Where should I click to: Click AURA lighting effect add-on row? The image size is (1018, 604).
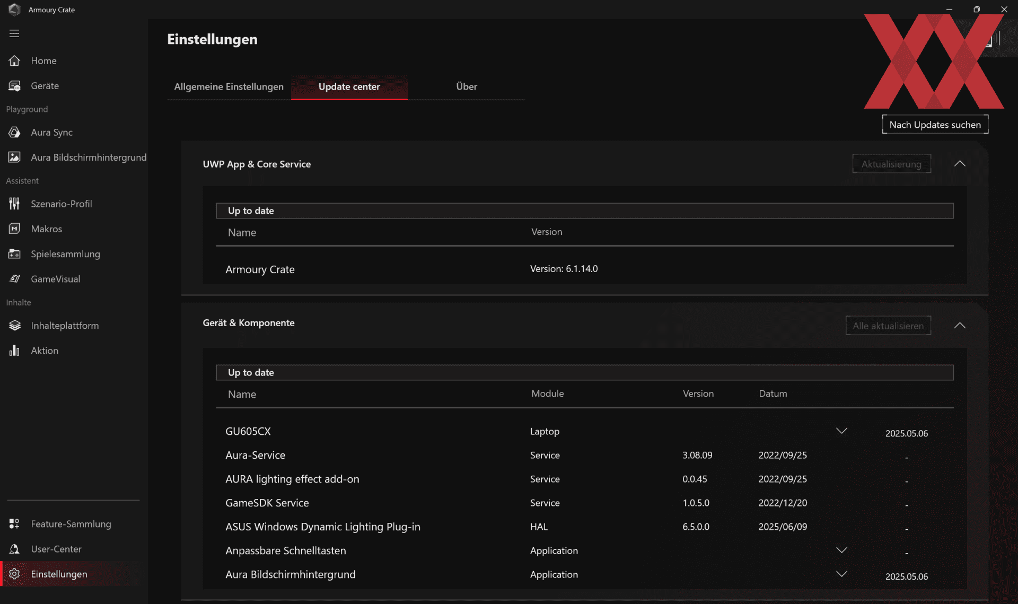pyautogui.click(x=292, y=479)
